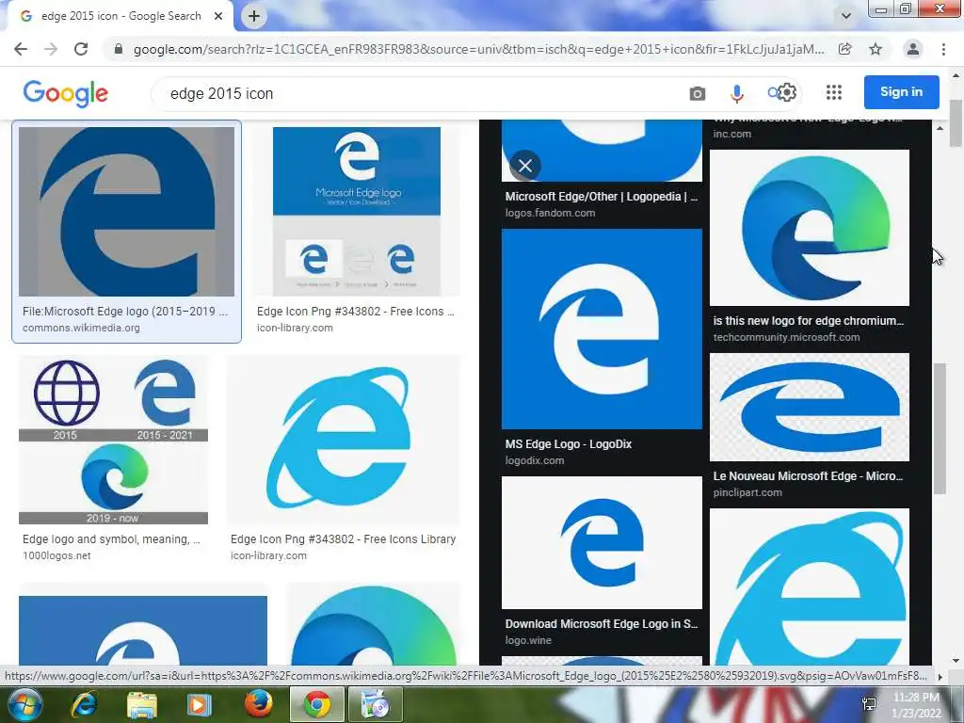Screen dimensions: 964x723
Task: Open the Windows Start menu
Action: tap(25, 704)
